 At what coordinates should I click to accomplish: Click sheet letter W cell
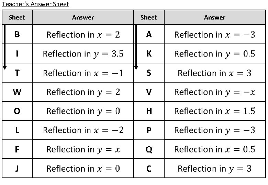tap(17, 92)
